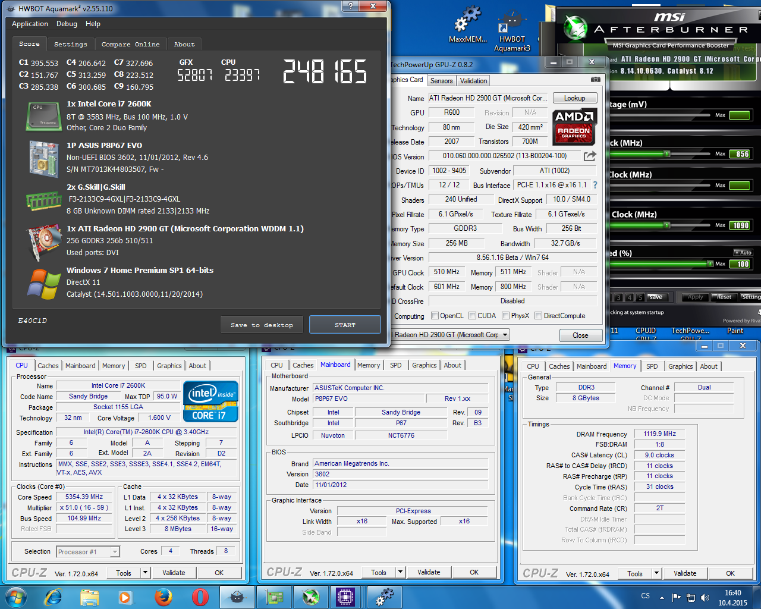761x609 pixels.
Task: Click the volume speaker tray icon
Action: pos(705,597)
